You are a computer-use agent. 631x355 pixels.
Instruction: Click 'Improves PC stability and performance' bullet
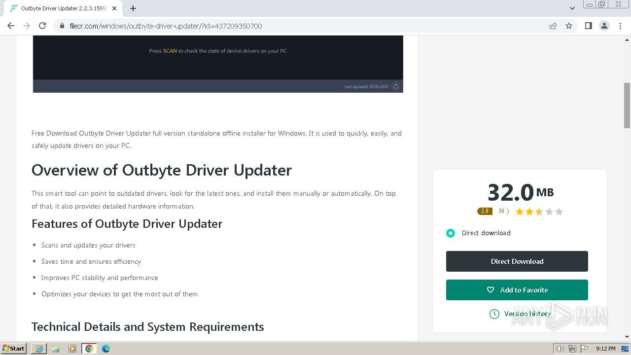point(100,278)
